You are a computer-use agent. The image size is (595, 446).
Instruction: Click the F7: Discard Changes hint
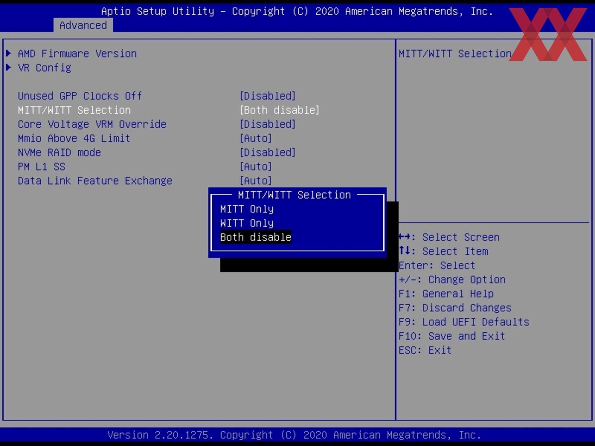pyautogui.click(x=455, y=308)
